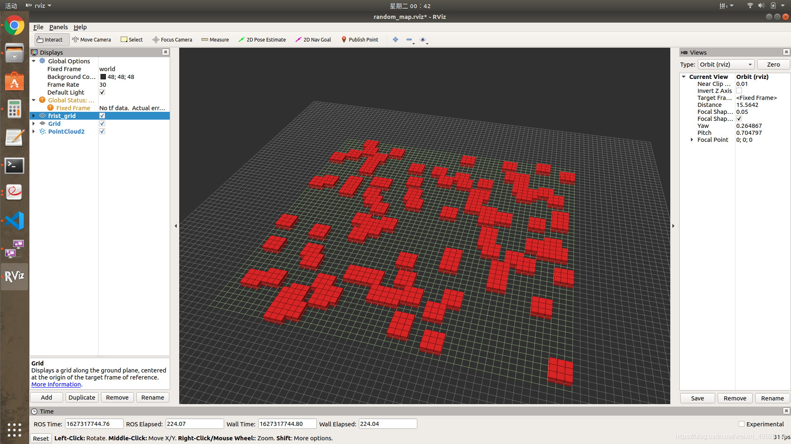Expand the PointCloud2 display tree item

[x=34, y=132]
